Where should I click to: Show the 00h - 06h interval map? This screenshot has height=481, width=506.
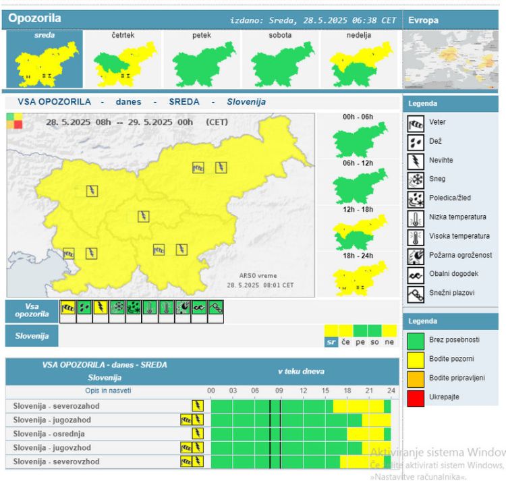(x=358, y=136)
